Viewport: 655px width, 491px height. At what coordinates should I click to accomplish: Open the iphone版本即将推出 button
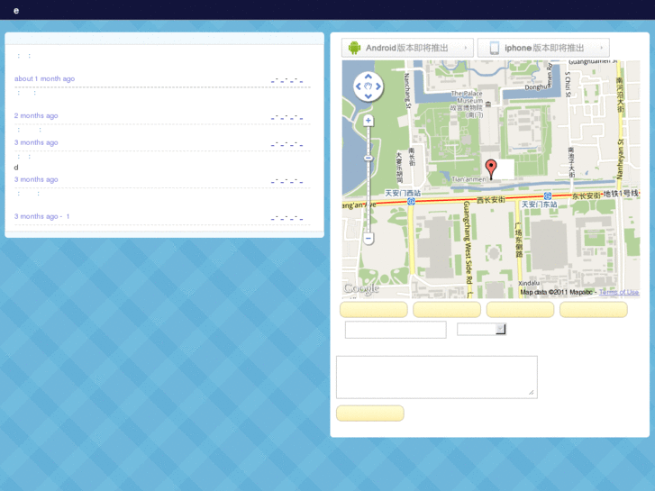pos(543,48)
